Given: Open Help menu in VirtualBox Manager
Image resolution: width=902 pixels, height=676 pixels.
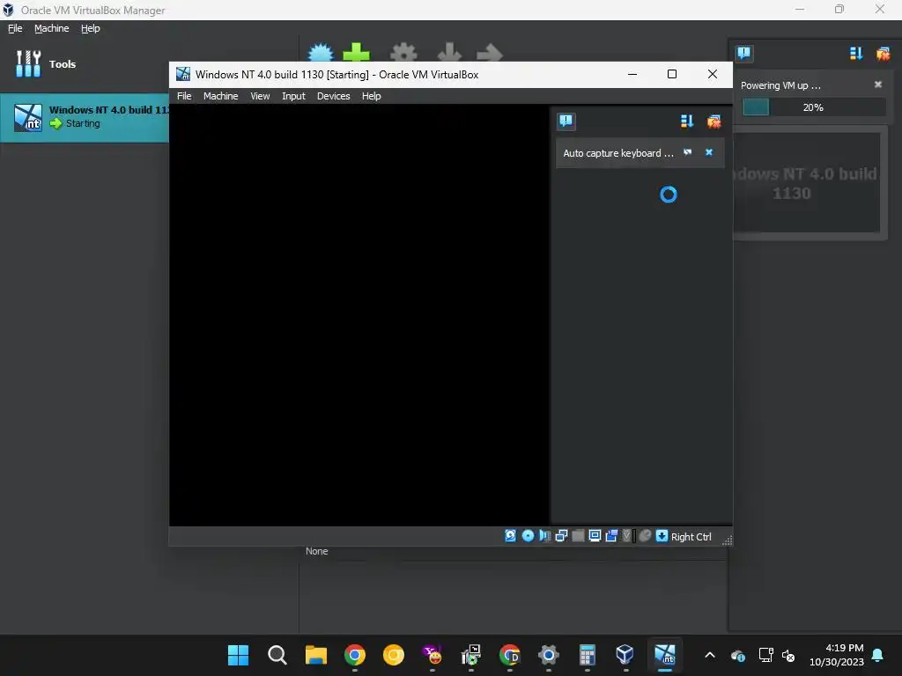Looking at the screenshot, I should (90, 28).
